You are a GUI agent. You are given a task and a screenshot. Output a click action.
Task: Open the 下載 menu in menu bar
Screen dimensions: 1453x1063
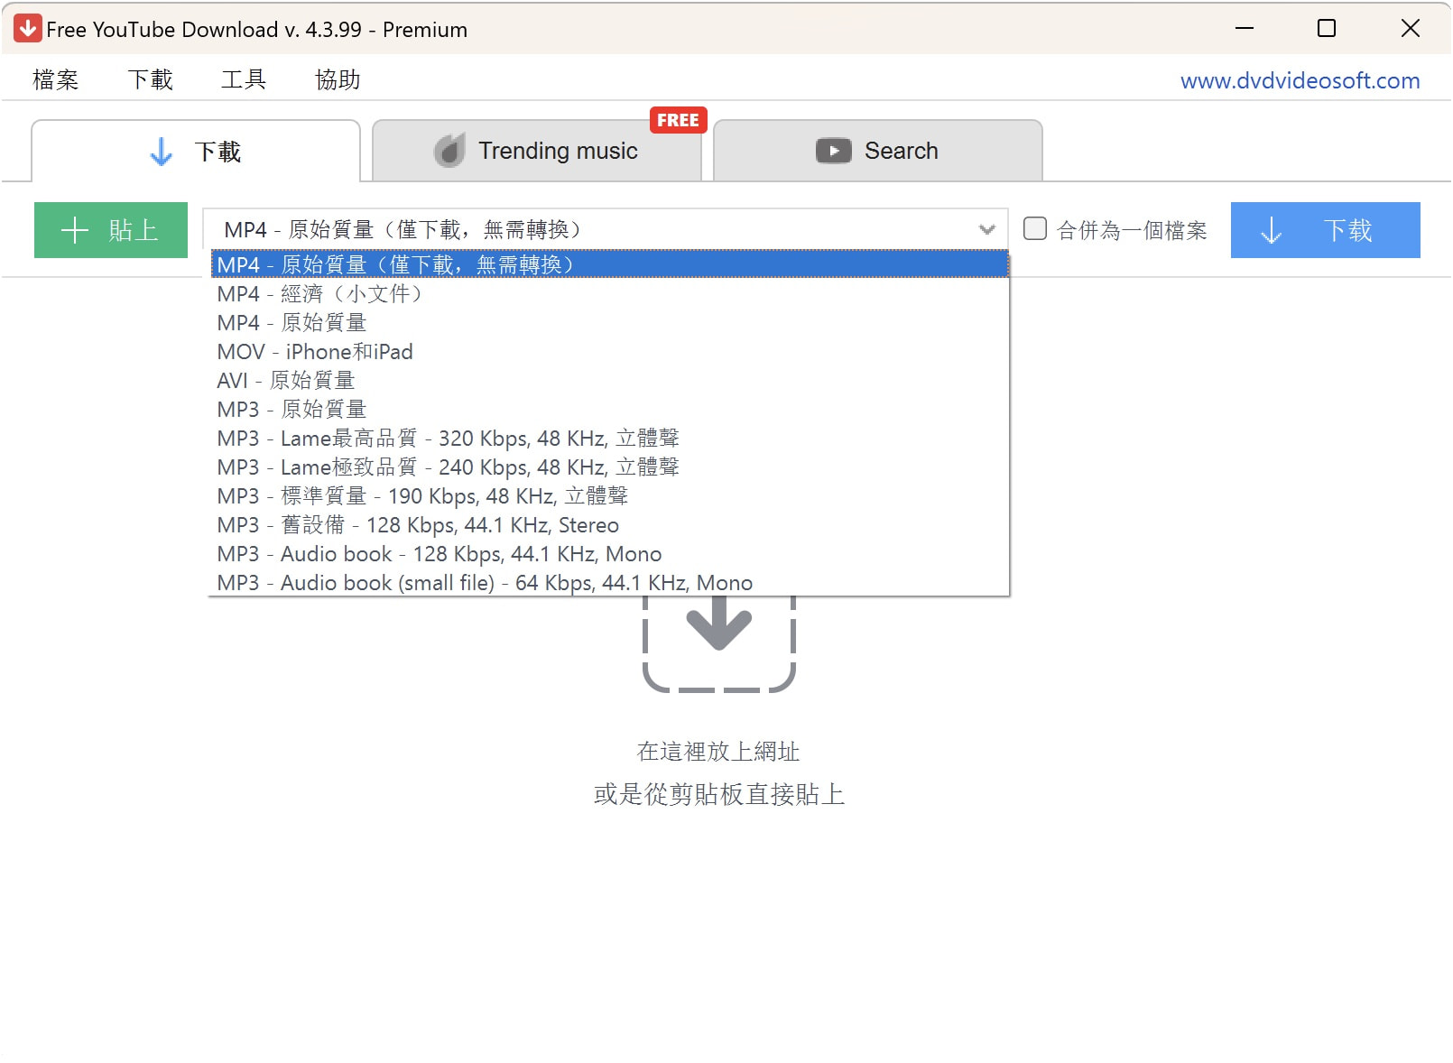click(150, 79)
